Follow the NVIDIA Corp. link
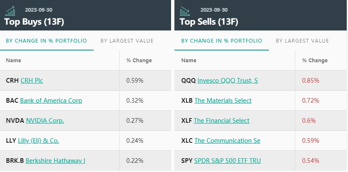Screen dimensions: 348x172 tap(45, 121)
